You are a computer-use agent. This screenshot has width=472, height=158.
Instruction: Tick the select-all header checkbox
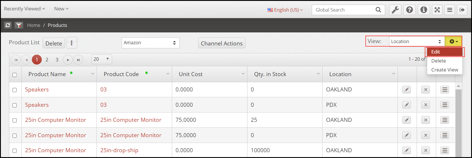14,75
